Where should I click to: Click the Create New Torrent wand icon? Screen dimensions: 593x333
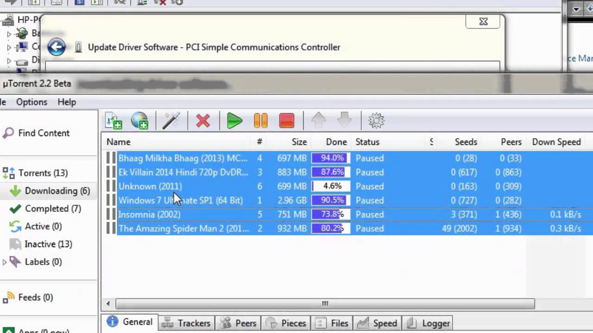[171, 121]
